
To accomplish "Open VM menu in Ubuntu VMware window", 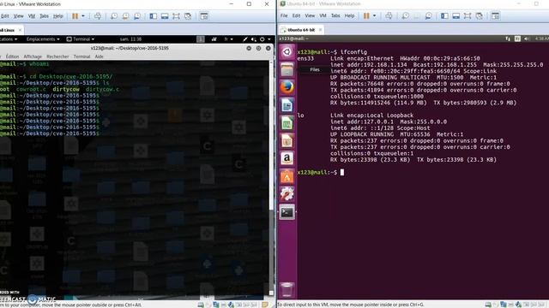I will point(323,15).
